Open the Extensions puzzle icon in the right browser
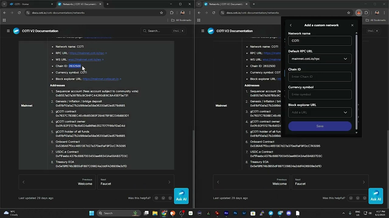Image resolution: width=389 pixels, height=218 pixels. [366, 13]
